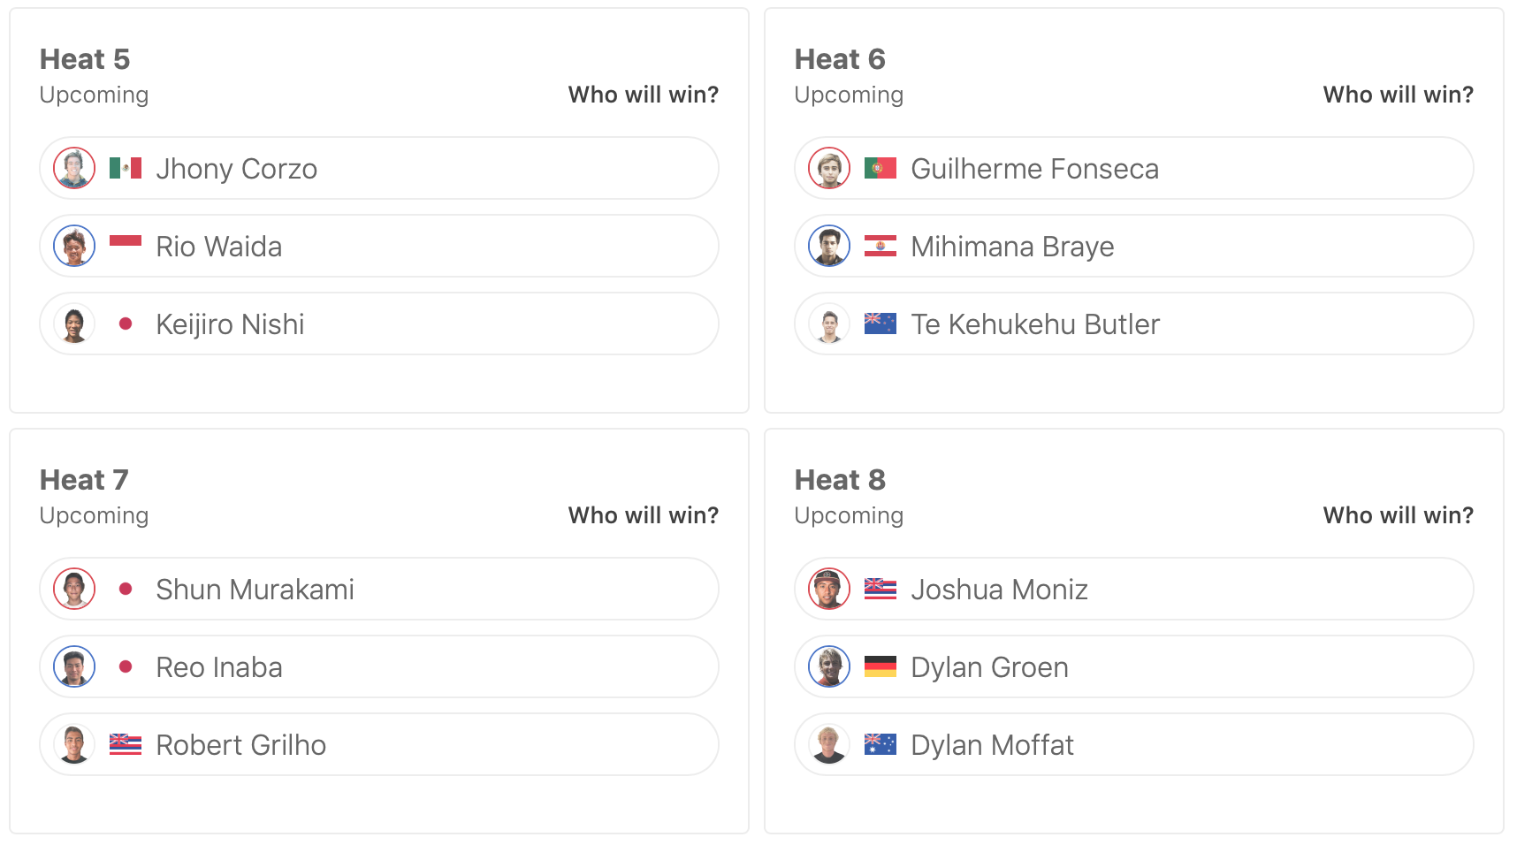Choose Shun Murakami to win Heat 7
Viewport: 1517px width, 845px height.
(x=378, y=589)
